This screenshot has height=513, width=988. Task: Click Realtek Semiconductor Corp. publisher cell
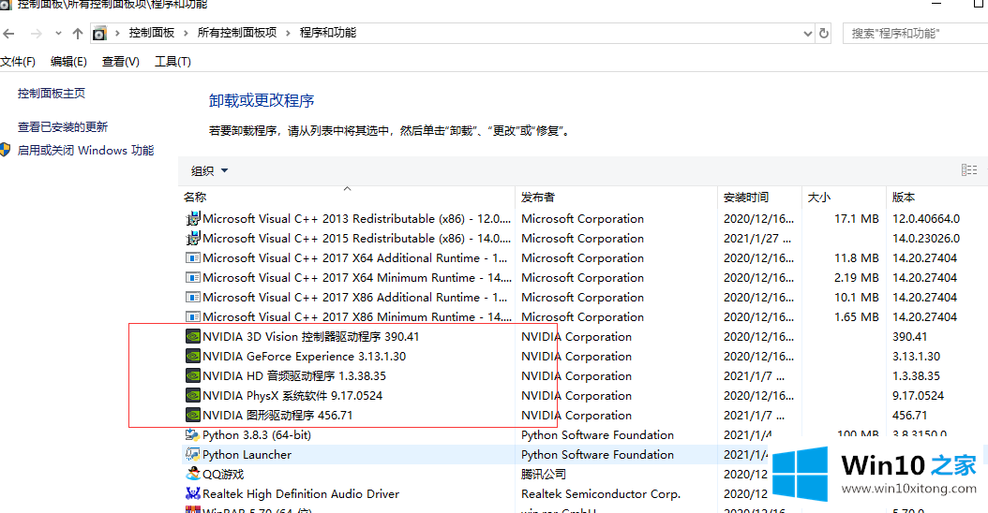pyautogui.click(x=601, y=494)
